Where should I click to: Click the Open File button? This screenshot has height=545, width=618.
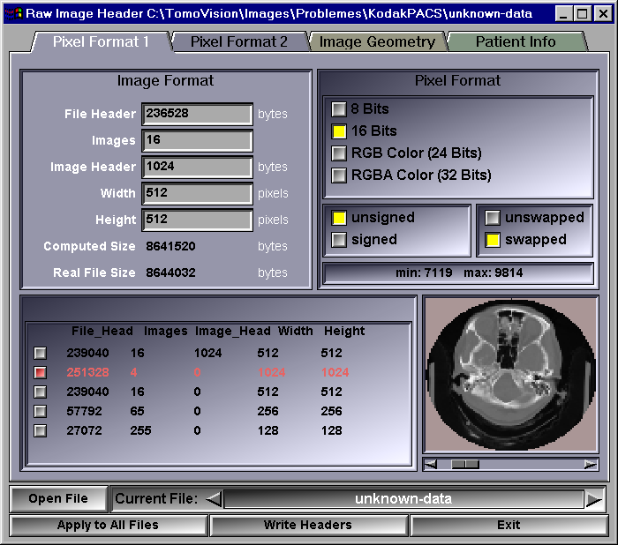coord(58,498)
